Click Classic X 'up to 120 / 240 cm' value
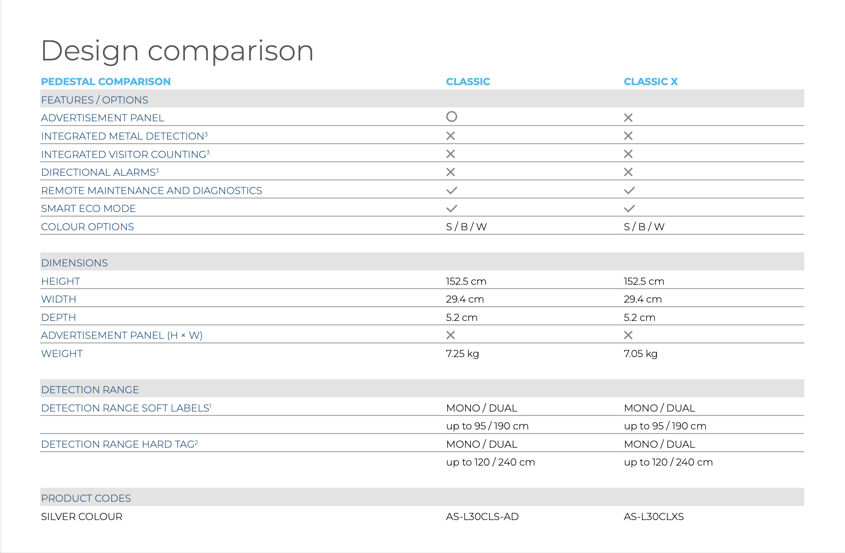This screenshot has height=553, width=845. point(668,462)
